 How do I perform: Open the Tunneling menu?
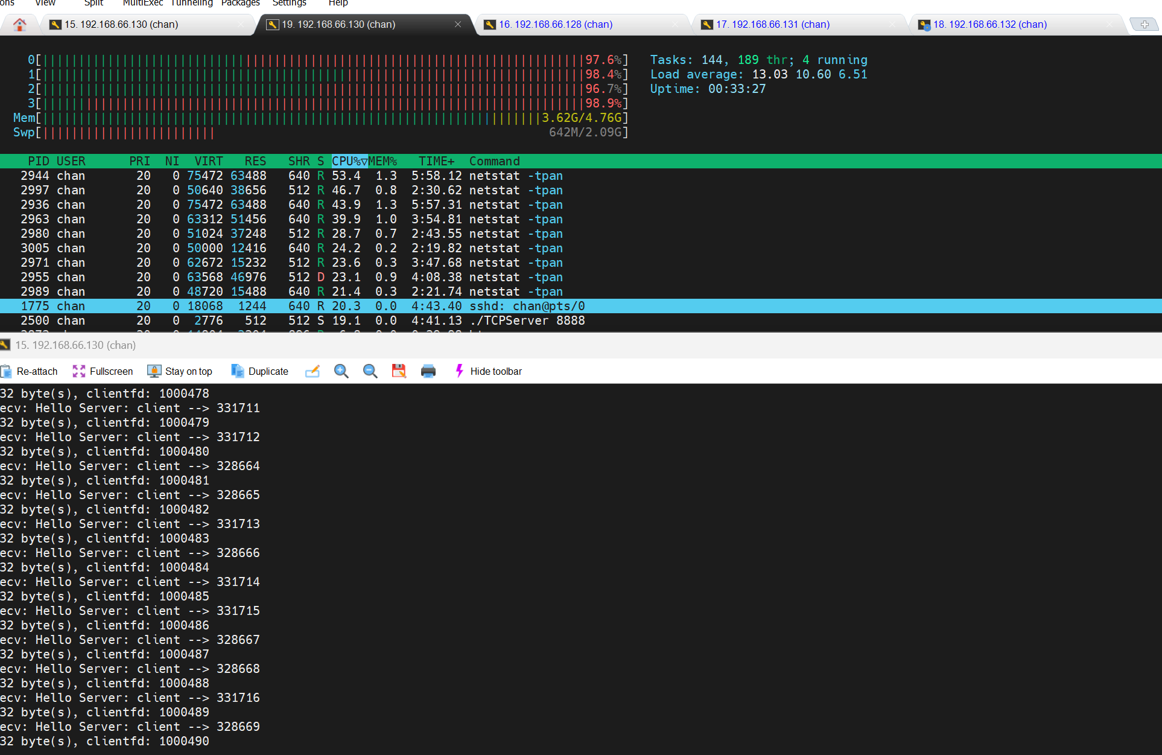(191, 3)
